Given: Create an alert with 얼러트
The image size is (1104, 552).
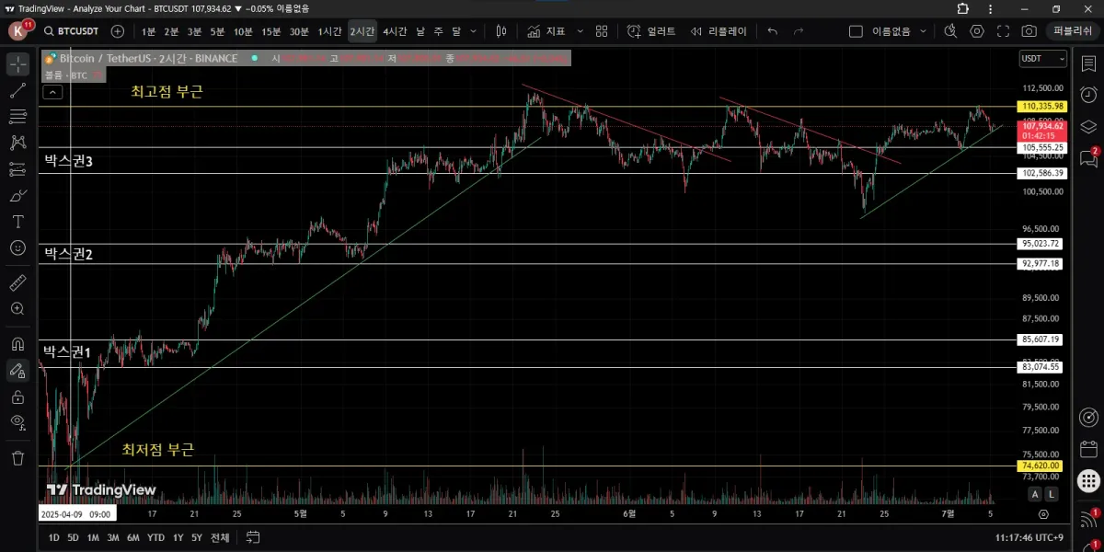Looking at the screenshot, I should (651, 31).
